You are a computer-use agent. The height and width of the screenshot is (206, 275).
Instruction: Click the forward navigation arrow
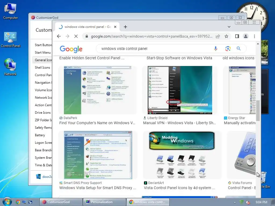tap(67, 36)
